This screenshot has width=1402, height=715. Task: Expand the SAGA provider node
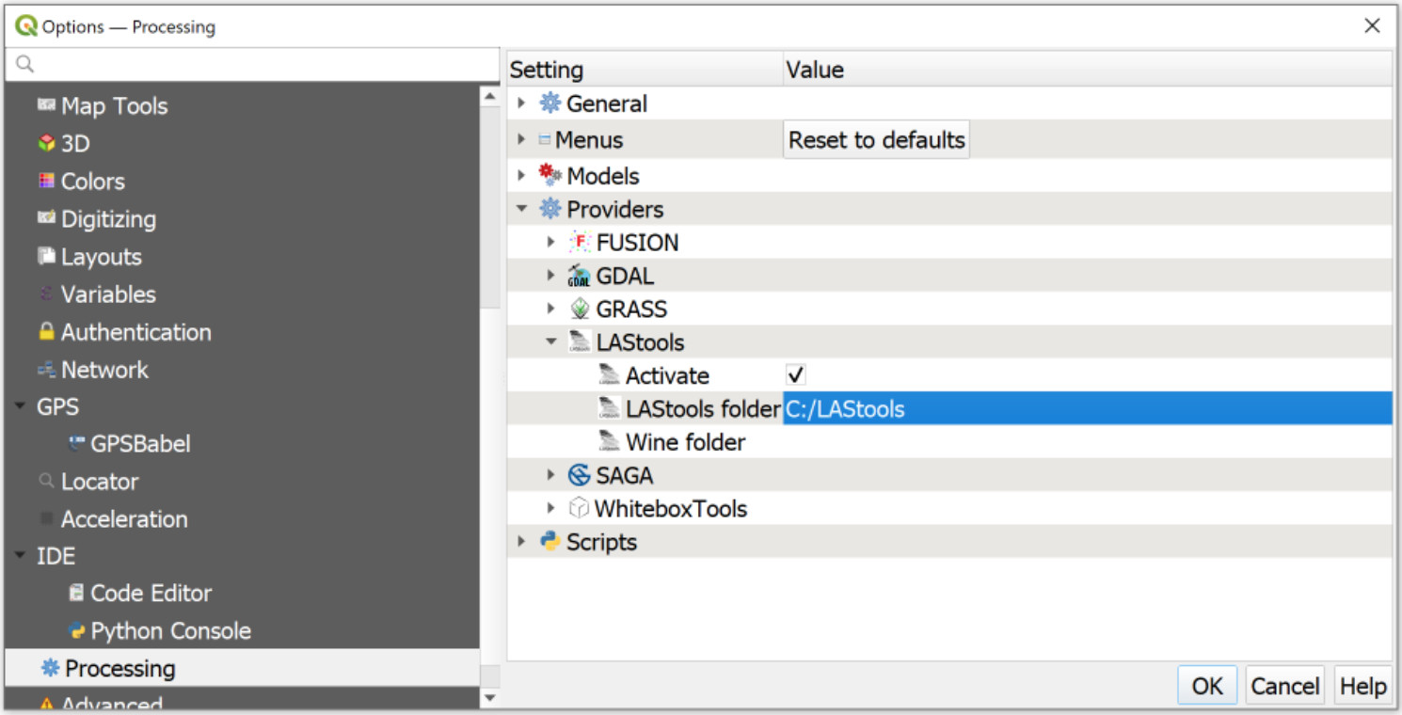point(551,475)
